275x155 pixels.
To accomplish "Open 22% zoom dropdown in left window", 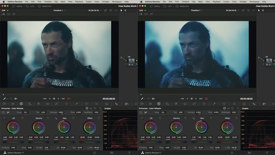I will point(5,10).
